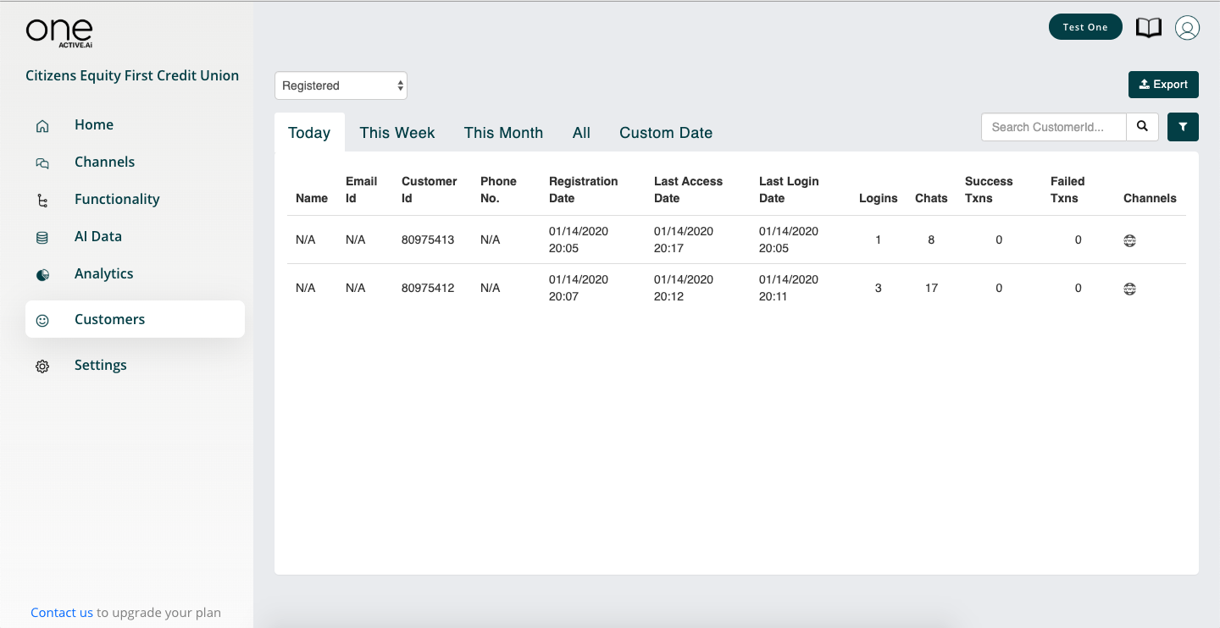Click last login date 01/14/2020 20:11

point(789,288)
